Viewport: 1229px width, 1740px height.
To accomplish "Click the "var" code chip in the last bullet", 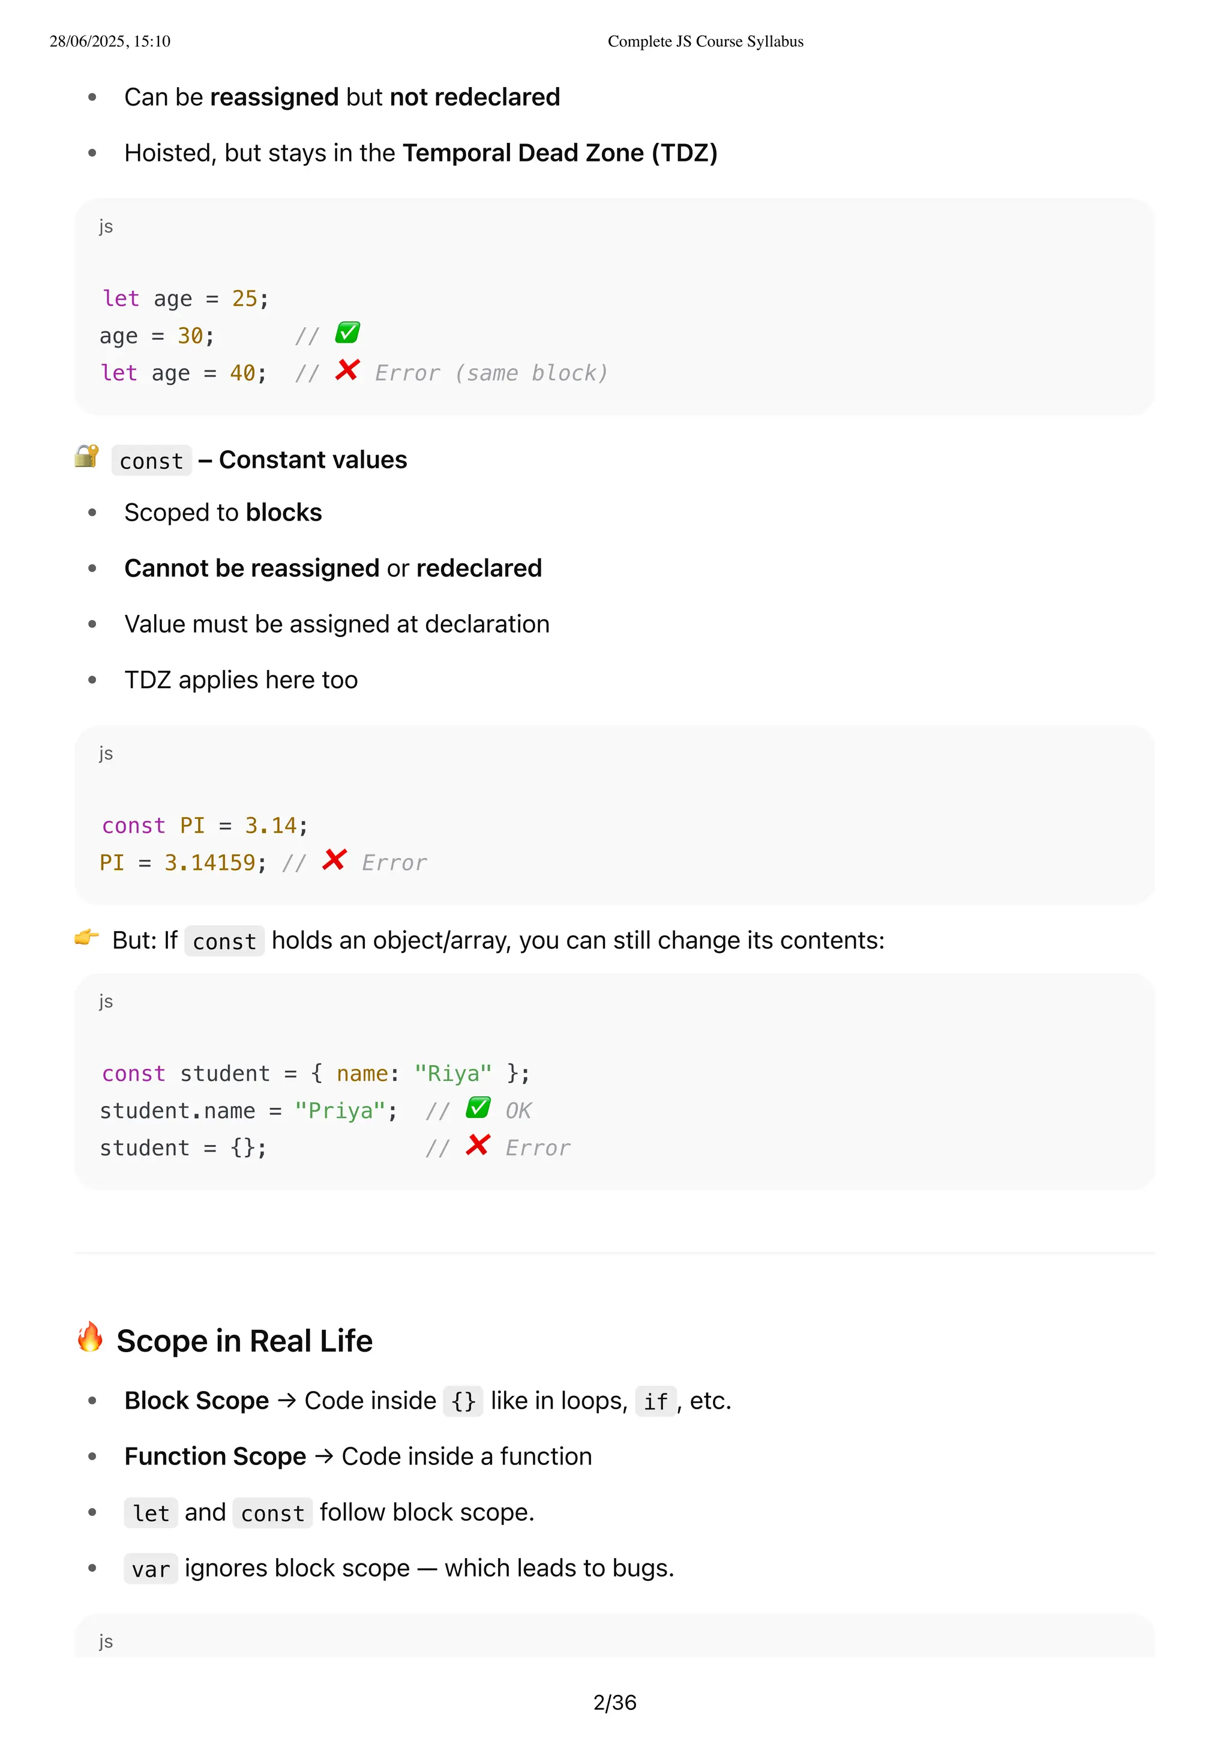I will pyautogui.click(x=151, y=1569).
